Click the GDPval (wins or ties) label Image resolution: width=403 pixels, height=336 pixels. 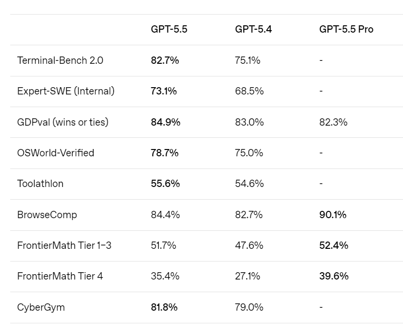click(x=63, y=122)
